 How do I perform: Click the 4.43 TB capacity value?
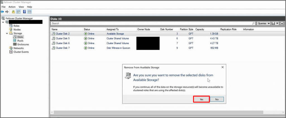coord(214,38)
